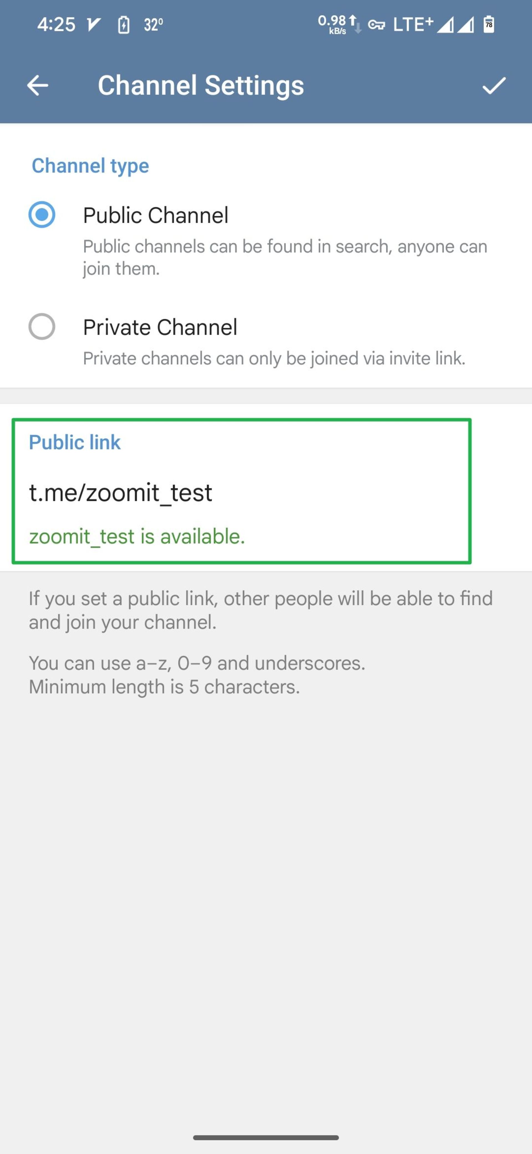
Task: Tap the Channel Settings title
Action: pyautogui.click(x=201, y=85)
